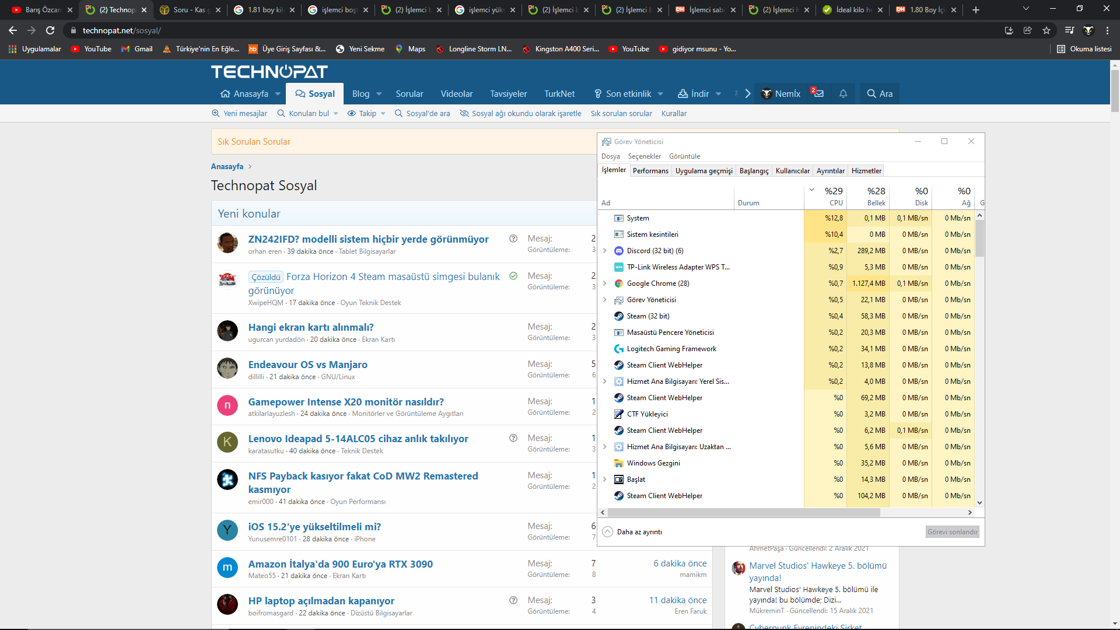The width and height of the screenshot is (1120, 630).
Task: Click the notification bell icon in navbar
Action: (843, 94)
